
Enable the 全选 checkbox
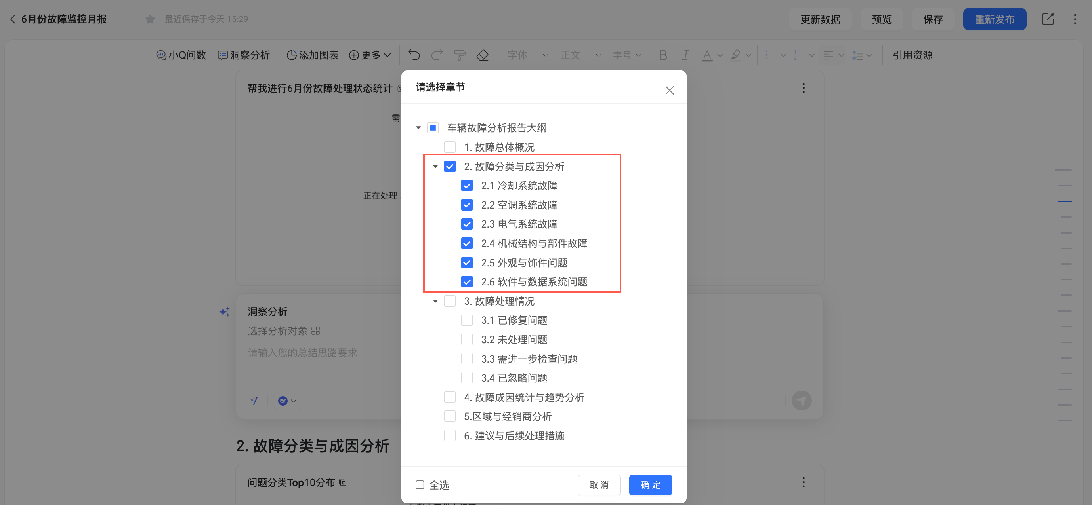pyautogui.click(x=420, y=485)
